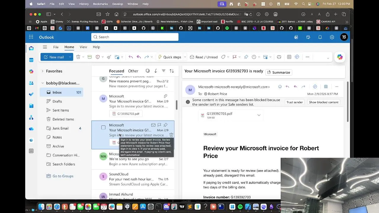This screenshot has height=213, width=379.
Task: Open the Bookmarks menu in Safari menu bar
Action: pos(100,4)
